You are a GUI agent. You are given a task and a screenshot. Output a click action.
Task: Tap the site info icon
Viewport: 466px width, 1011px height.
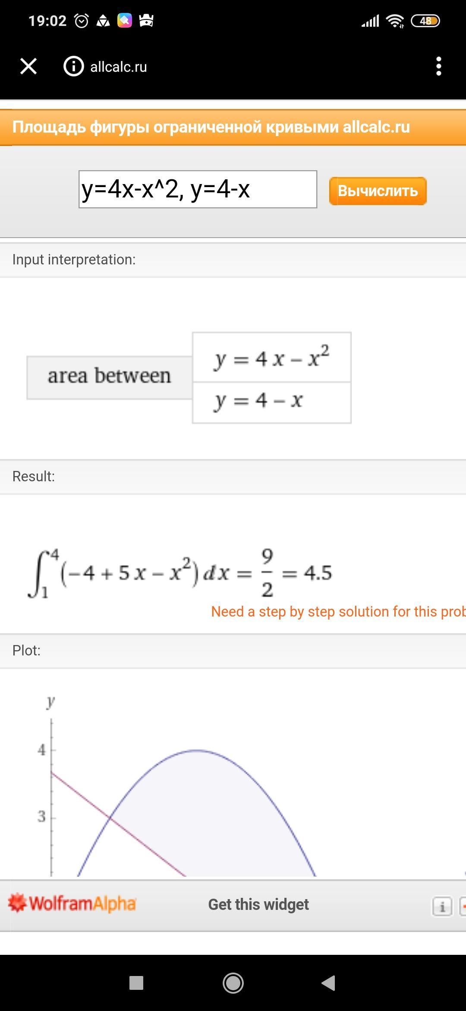click(x=74, y=67)
